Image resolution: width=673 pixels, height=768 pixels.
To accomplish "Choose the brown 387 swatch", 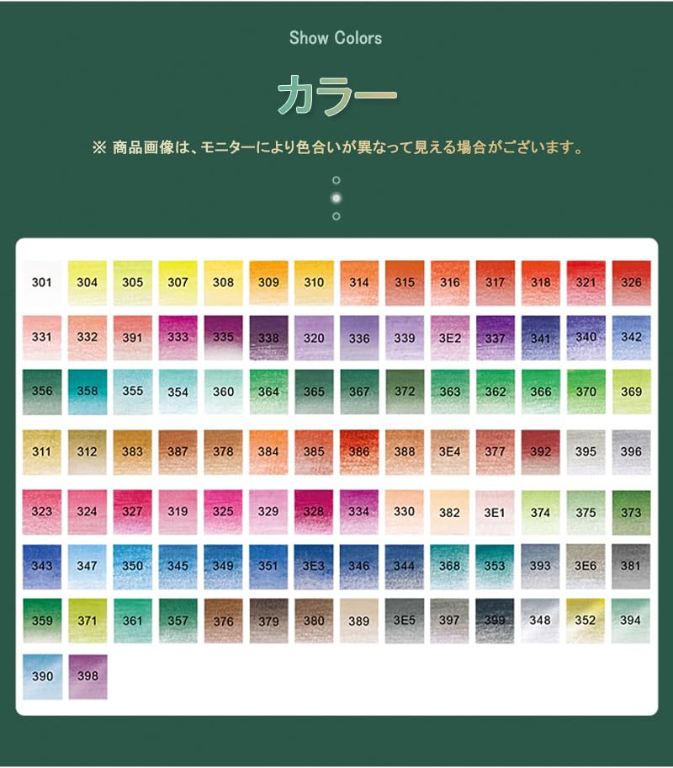I will click(178, 451).
